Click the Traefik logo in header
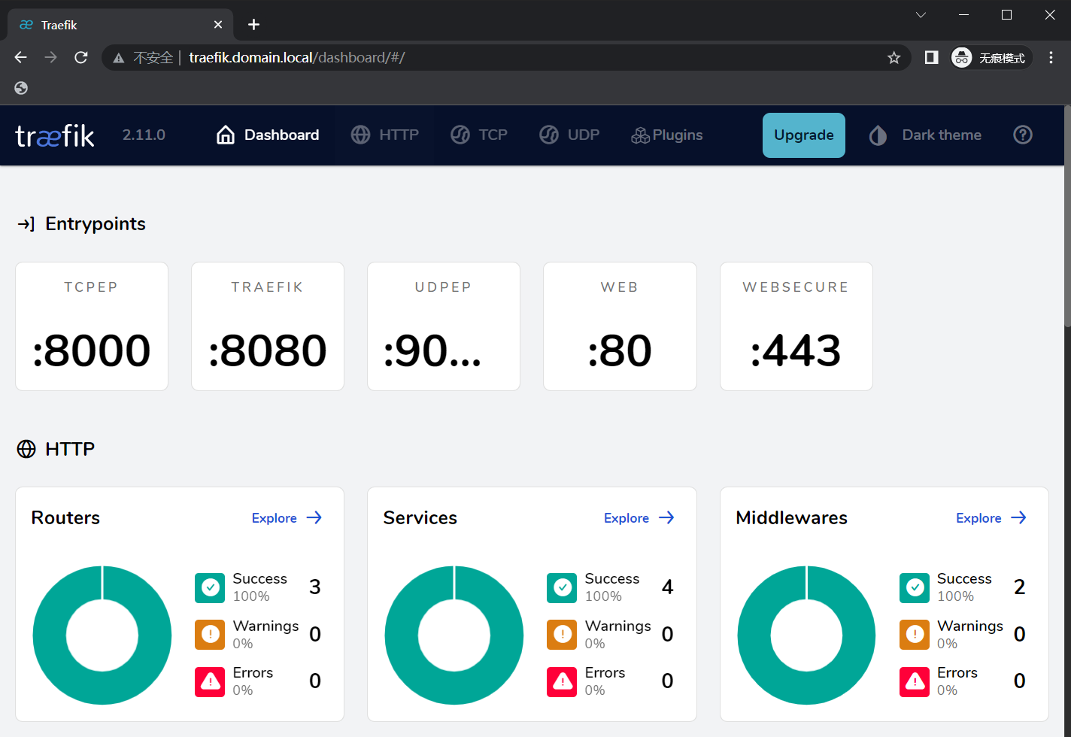The height and width of the screenshot is (737, 1071). pyautogui.click(x=55, y=135)
